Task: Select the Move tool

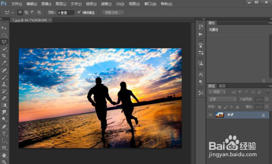Action: click(x=4, y=28)
